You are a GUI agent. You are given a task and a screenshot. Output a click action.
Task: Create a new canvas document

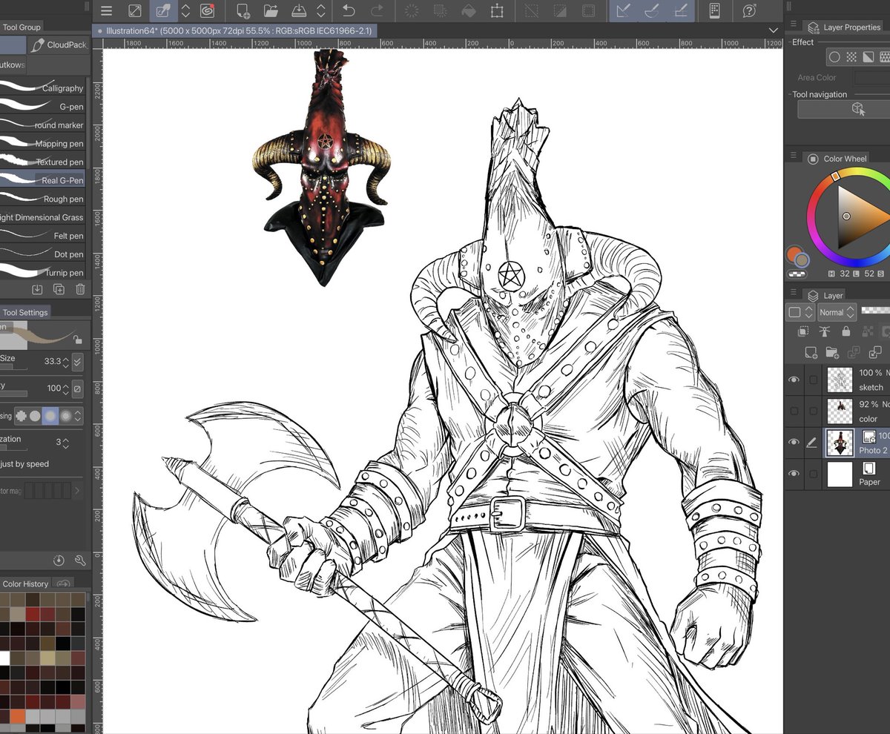click(x=243, y=10)
